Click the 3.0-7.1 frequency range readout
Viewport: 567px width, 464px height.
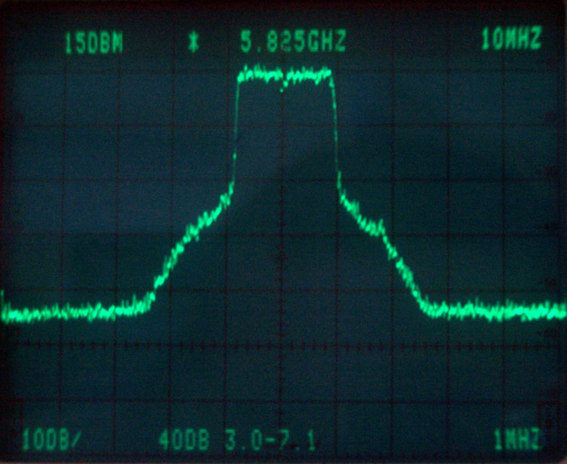[x=271, y=440]
